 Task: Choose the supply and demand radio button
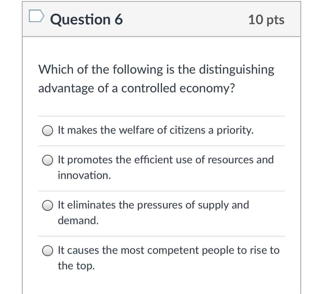point(47,206)
